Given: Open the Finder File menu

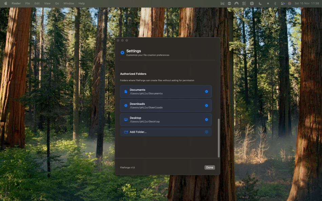Looking at the screenshot, I should point(27,3).
